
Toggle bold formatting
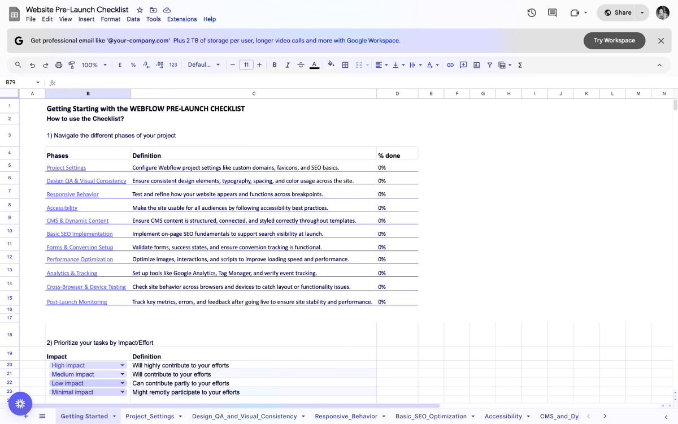tap(275, 65)
